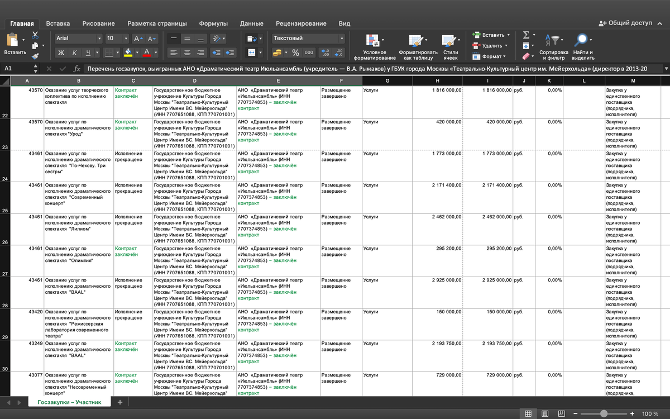The height and width of the screenshot is (419, 670).
Task: Toggle bold (Ж) formatting
Action: [x=61, y=53]
